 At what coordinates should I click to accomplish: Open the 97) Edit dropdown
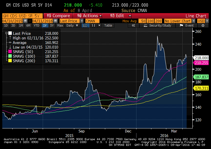click(x=117, y=16)
